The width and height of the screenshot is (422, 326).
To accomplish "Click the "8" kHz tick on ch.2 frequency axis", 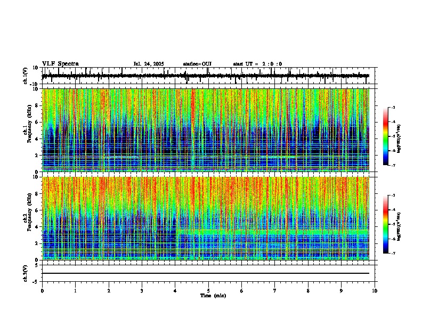I will coord(37,194).
